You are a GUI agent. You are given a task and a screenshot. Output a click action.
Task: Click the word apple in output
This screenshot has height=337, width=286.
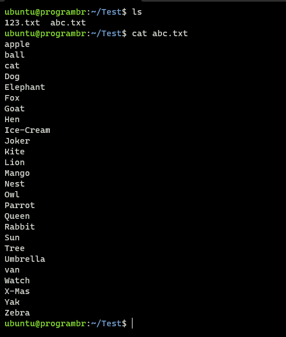point(17,45)
